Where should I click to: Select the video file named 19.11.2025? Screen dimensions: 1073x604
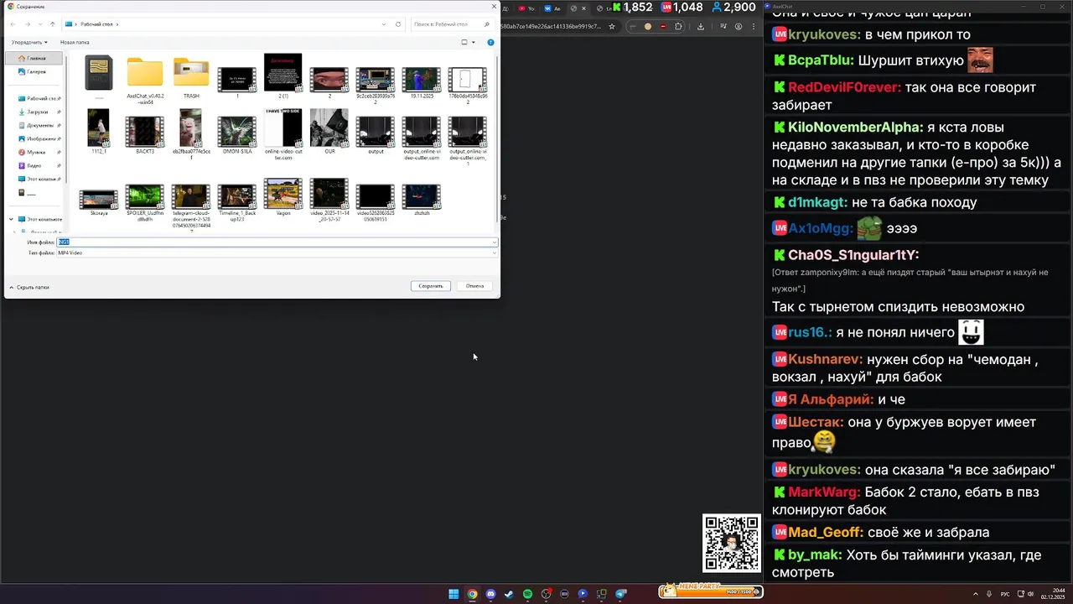421,81
